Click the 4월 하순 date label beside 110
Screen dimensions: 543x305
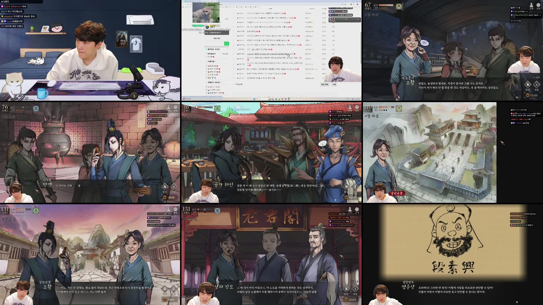372,116
